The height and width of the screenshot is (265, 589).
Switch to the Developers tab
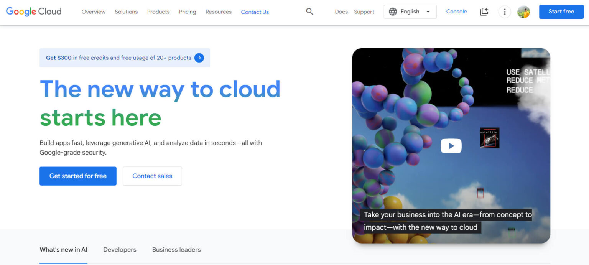[x=120, y=249]
